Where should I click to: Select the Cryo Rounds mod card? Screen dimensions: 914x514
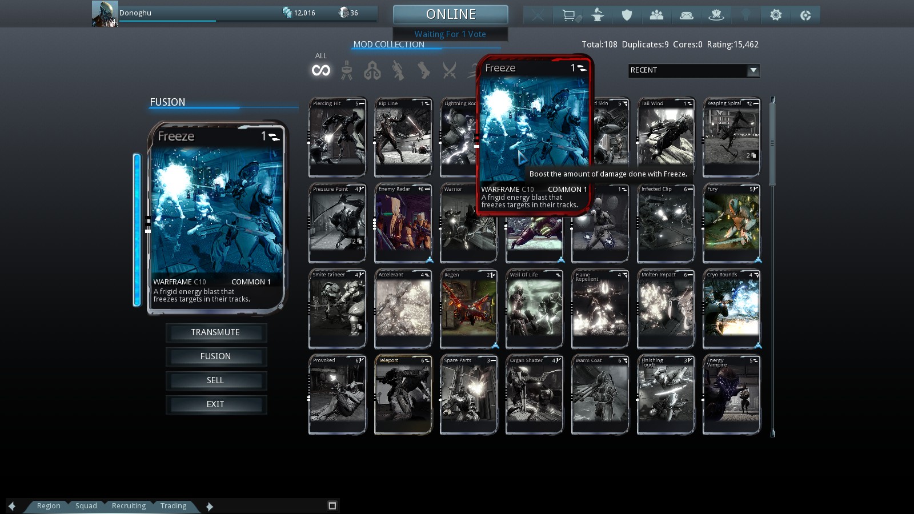pos(731,309)
